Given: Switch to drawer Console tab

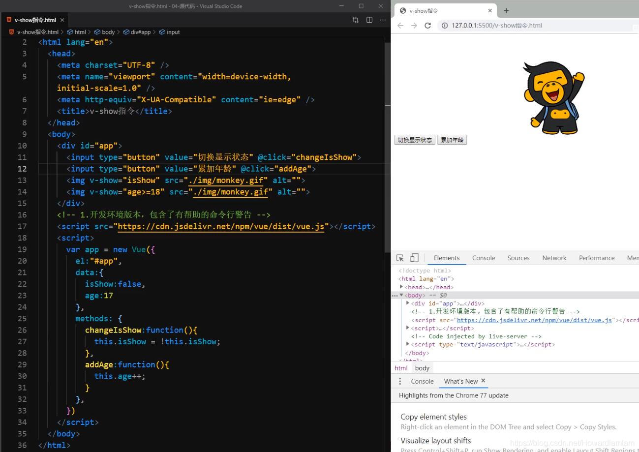Looking at the screenshot, I should [422, 381].
